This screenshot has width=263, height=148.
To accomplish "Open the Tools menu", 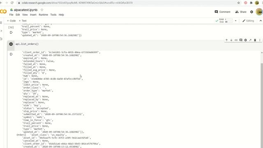I will pyautogui.click(x=53, y=15).
